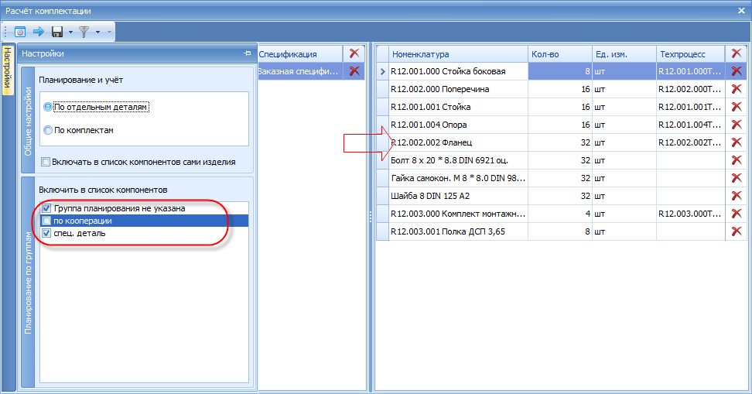The image size is (752, 394).
Task: Sort by the Номенклатура column header
Action: click(459, 53)
